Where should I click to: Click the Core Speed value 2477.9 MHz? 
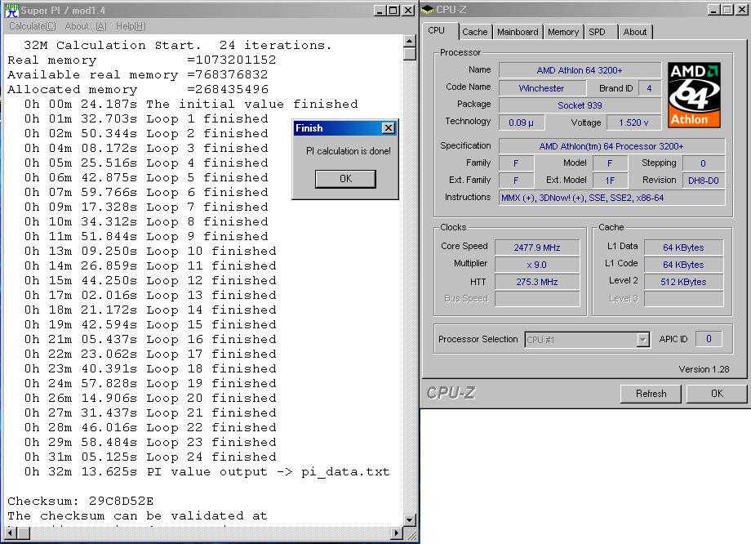[537, 247]
